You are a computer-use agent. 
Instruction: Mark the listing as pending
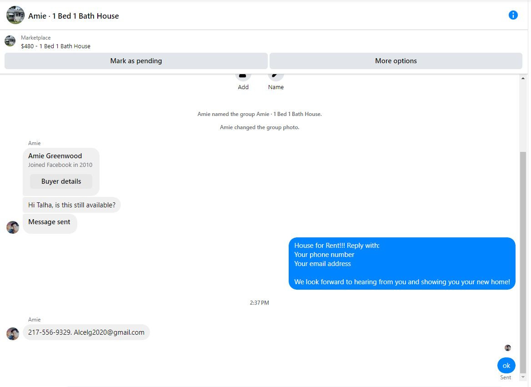coord(136,61)
